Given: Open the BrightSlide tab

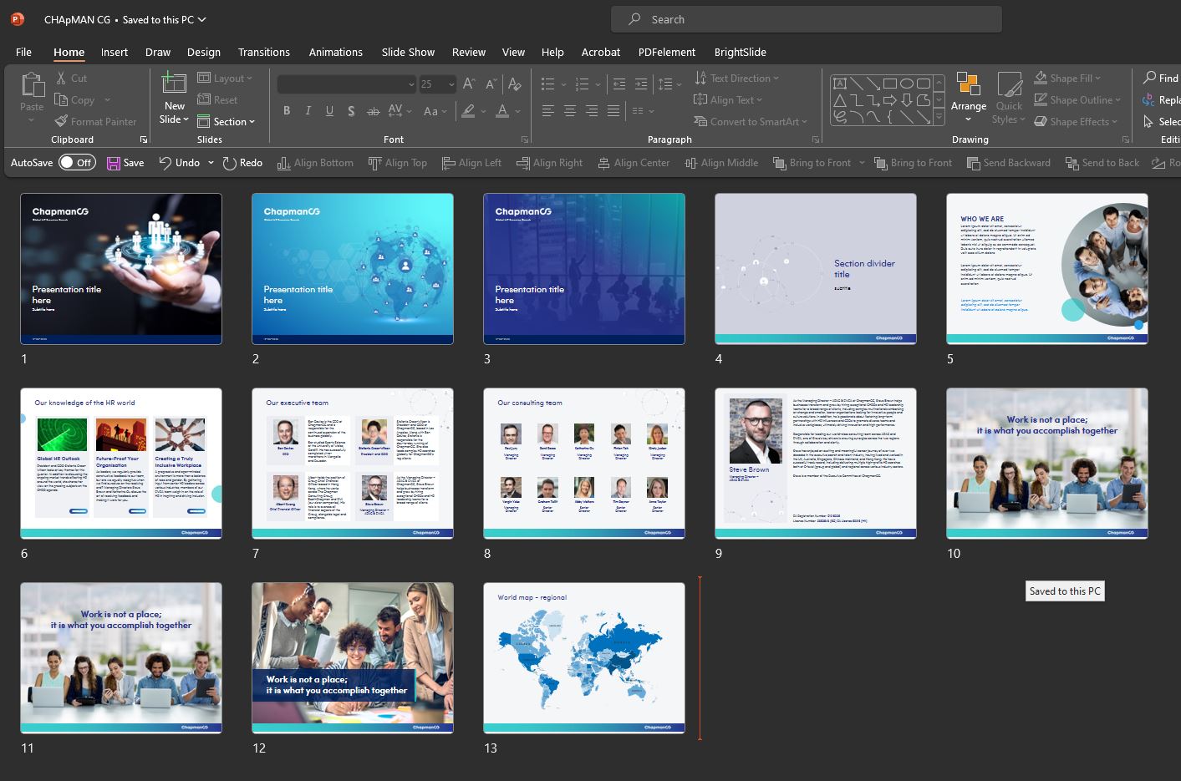Looking at the screenshot, I should (x=740, y=52).
